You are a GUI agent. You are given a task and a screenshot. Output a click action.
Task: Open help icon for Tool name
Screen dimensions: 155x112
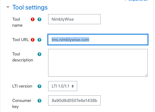tap(39, 19)
